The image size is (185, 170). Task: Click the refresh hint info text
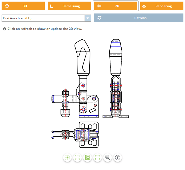point(45,29)
